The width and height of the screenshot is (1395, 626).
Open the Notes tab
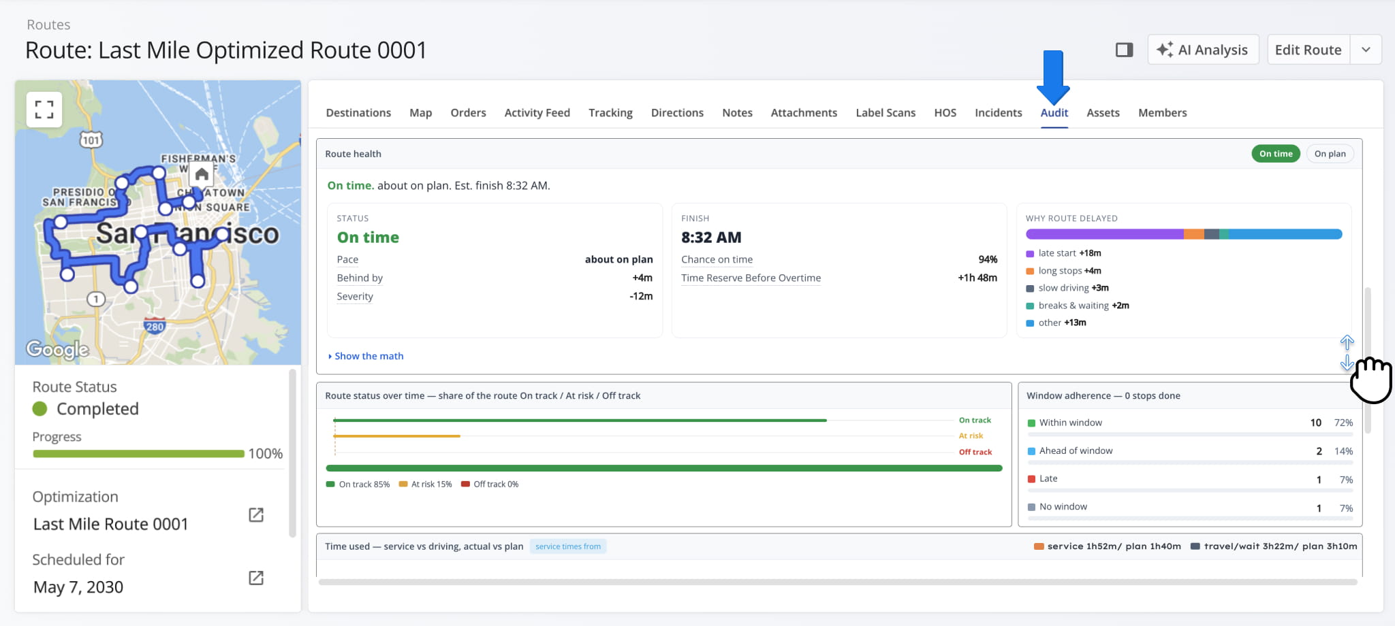coord(737,113)
